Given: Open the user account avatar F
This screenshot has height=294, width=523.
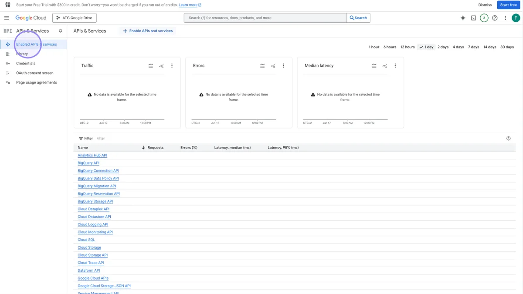Looking at the screenshot, I should [516, 18].
